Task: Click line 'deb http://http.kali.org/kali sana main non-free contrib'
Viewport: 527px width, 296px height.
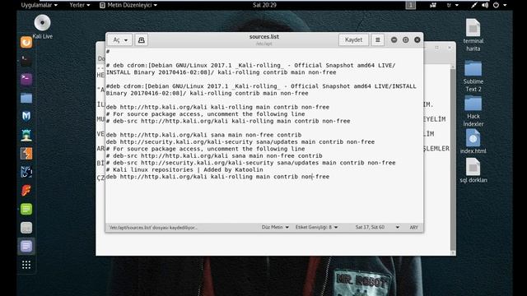Action: click(x=203, y=135)
